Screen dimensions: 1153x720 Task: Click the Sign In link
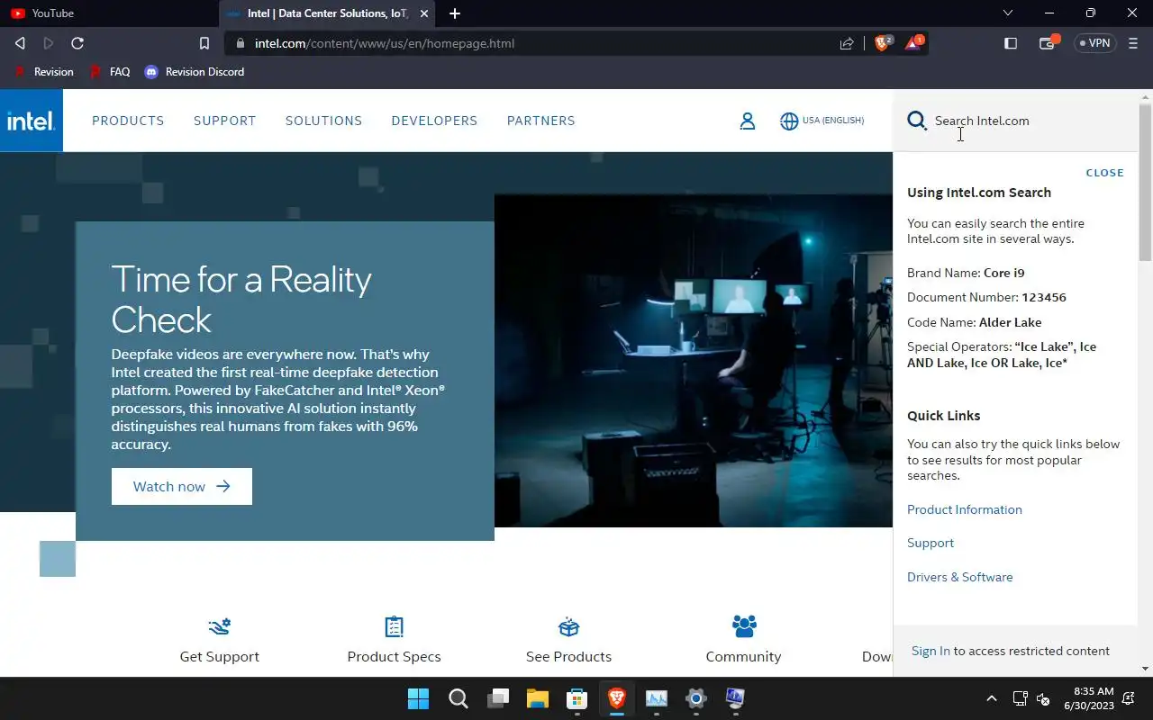931,651
